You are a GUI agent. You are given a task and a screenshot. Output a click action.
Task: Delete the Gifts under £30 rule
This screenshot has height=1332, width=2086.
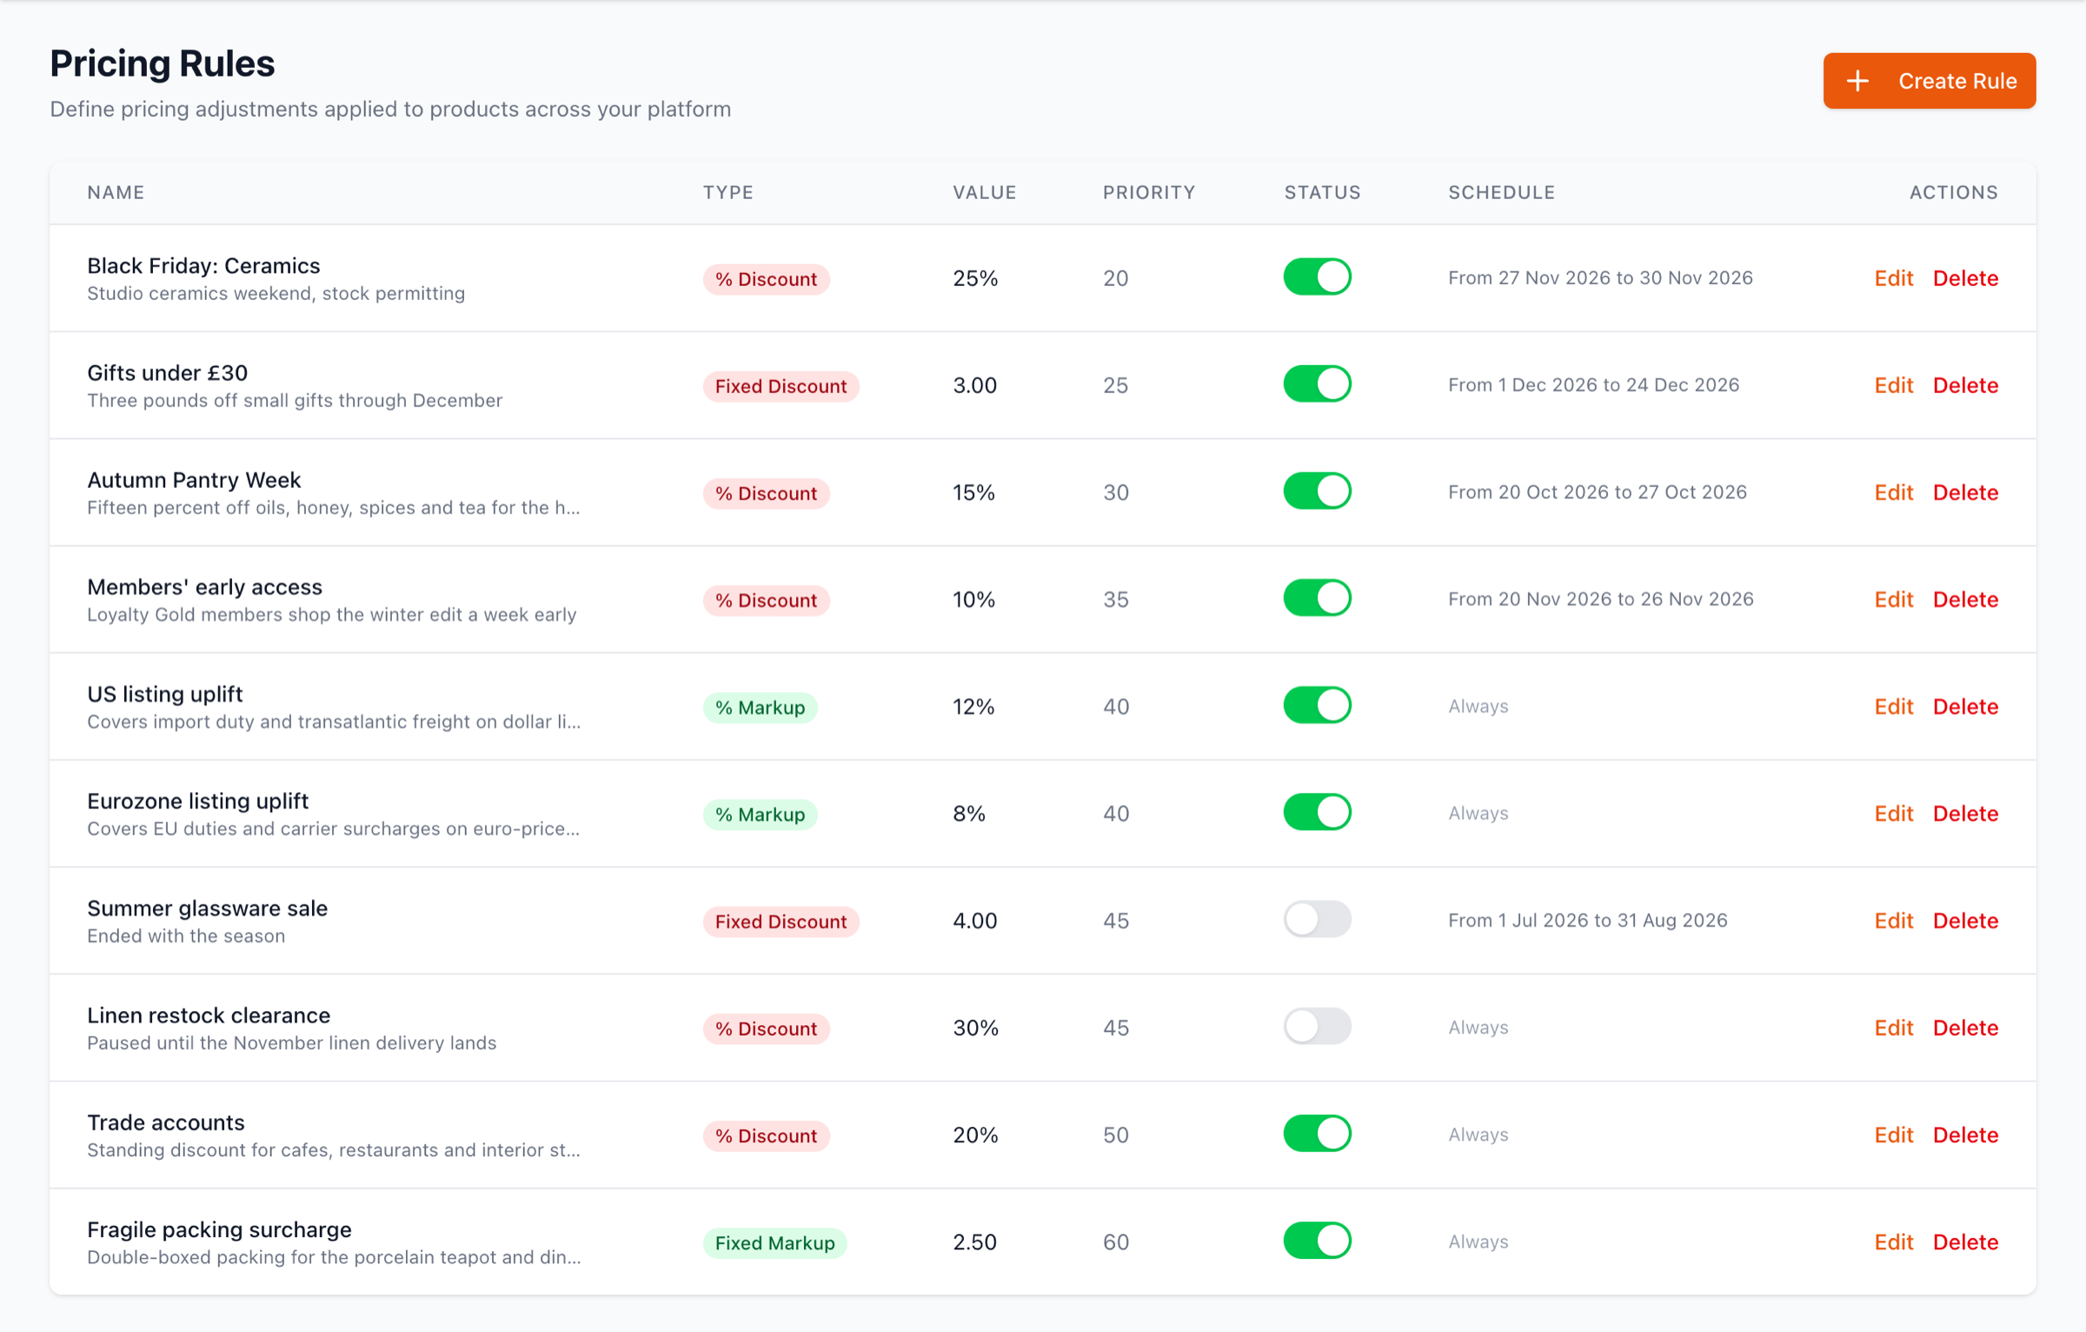tap(1965, 385)
